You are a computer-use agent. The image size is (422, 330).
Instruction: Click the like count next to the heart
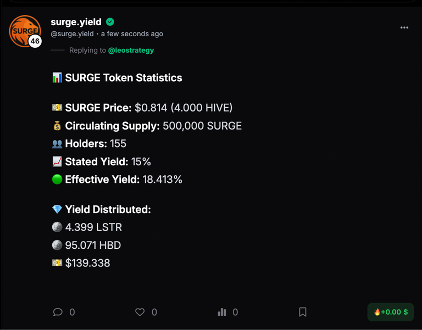point(154,312)
